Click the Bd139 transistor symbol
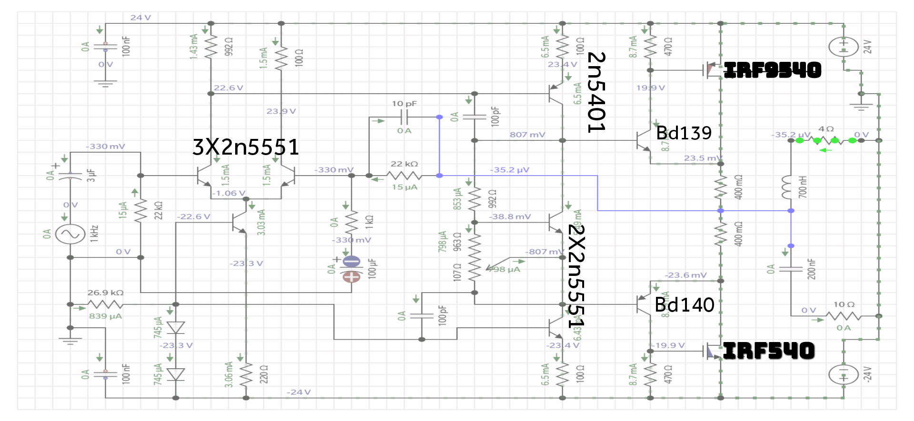 pyautogui.click(x=644, y=140)
